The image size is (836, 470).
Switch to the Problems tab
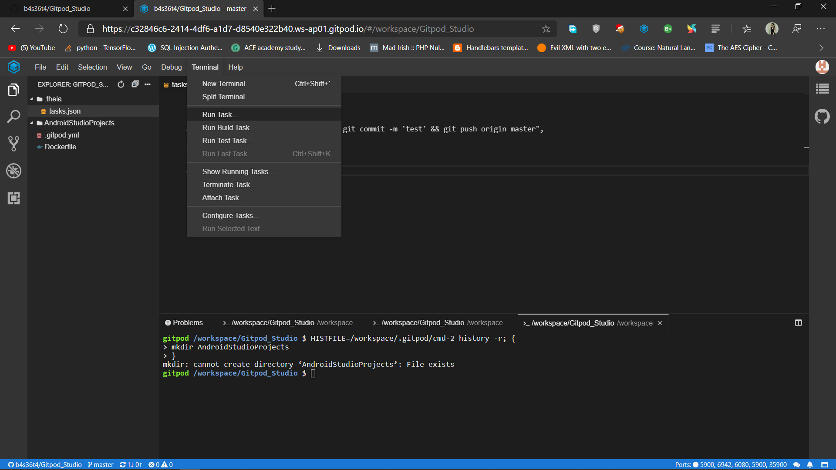pyautogui.click(x=184, y=323)
